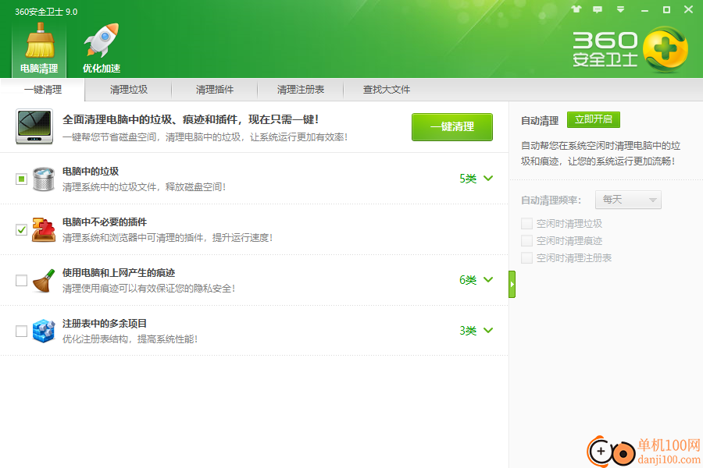This screenshot has width=703, height=468.
Task: Click the 6类 count text
Action: (x=468, y=280)
